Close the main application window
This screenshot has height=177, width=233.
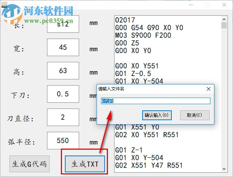coord(224,5)
